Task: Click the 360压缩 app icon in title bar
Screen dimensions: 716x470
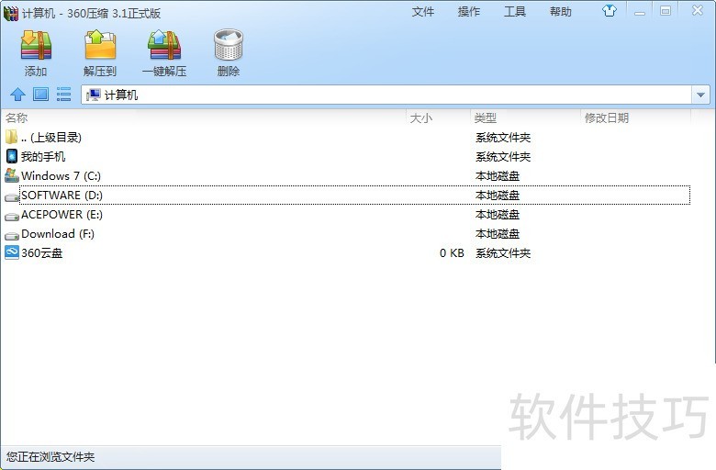Action: point(11,13)
